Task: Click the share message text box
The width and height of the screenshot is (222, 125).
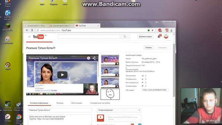Action: 124,118
